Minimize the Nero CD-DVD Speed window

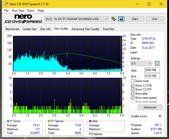[x=137, y=4]
